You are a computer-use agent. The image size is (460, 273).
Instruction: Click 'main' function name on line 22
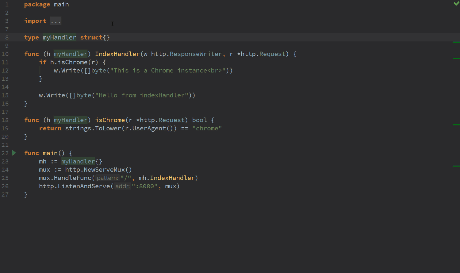pyautogui.click(x=50, y=153)
